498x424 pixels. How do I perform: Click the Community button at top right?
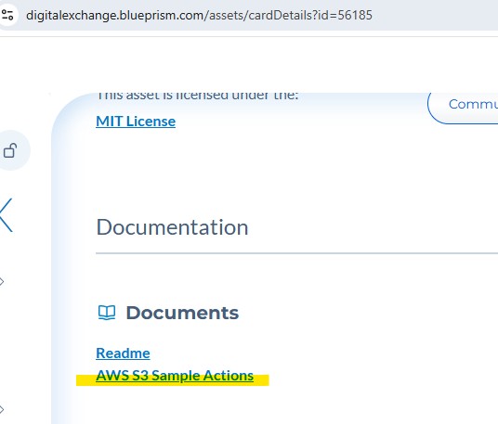[463, 108]
